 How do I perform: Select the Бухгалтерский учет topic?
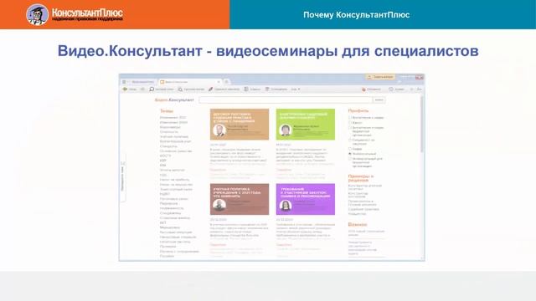pyautogui.click(x=175, y=141)
